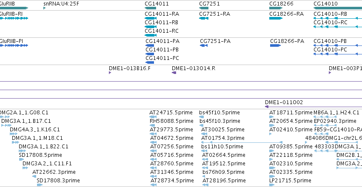Select EST DMG3A.1_1.B17.C1
Screen dimensions: 362x187
point(6,125)
